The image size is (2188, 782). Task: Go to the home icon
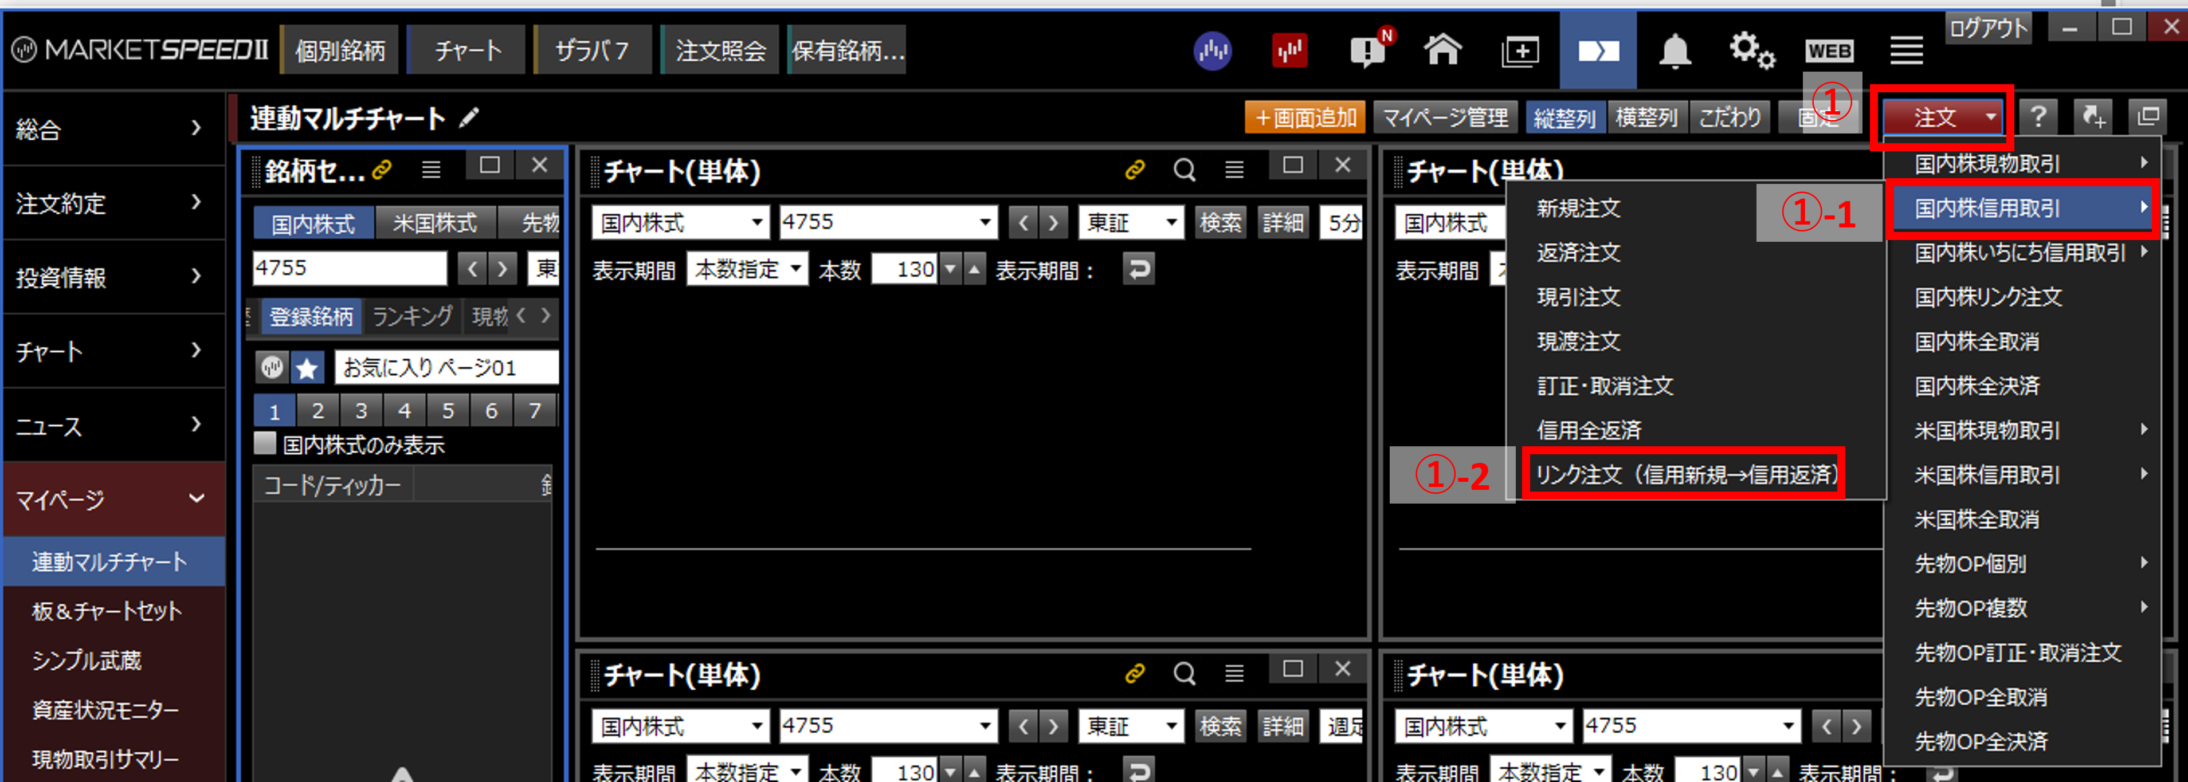(1442, 50)
